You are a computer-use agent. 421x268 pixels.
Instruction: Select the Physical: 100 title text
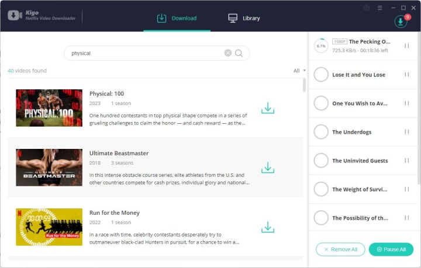point(106,94)
